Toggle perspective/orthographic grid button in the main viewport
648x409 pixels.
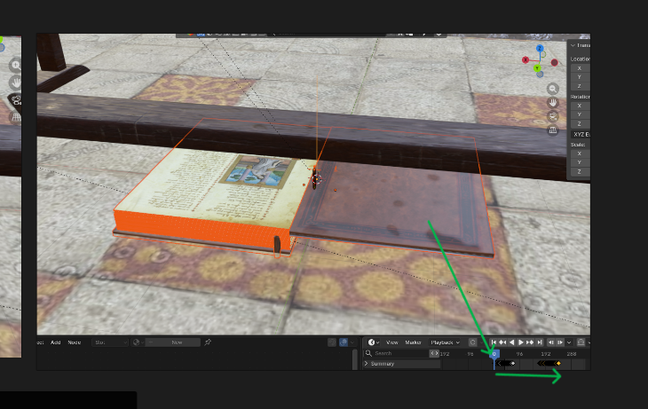coord(552,130)
